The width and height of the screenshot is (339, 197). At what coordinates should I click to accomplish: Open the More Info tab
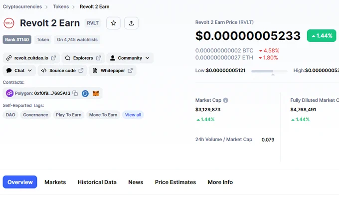coord(220,182)
